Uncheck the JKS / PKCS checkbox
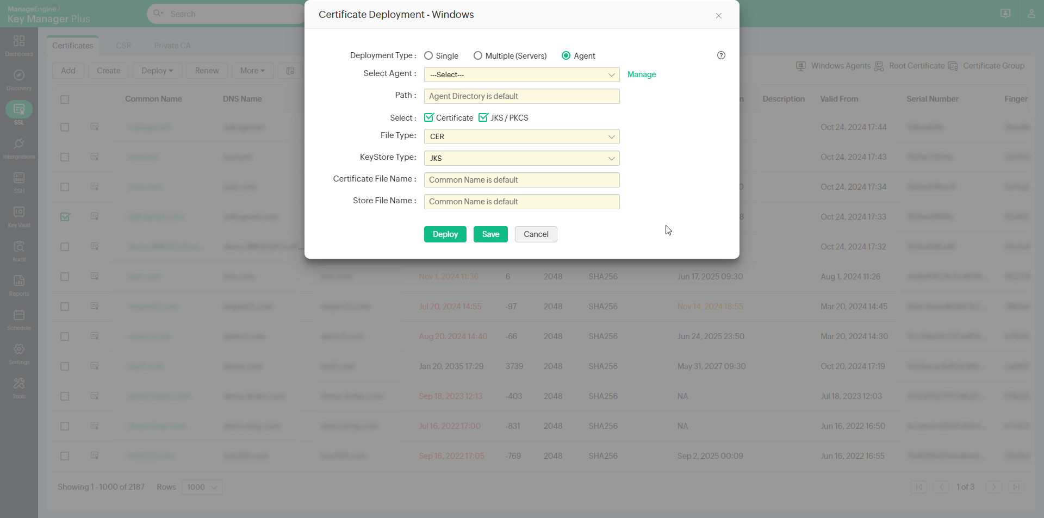 click(483, 117)
